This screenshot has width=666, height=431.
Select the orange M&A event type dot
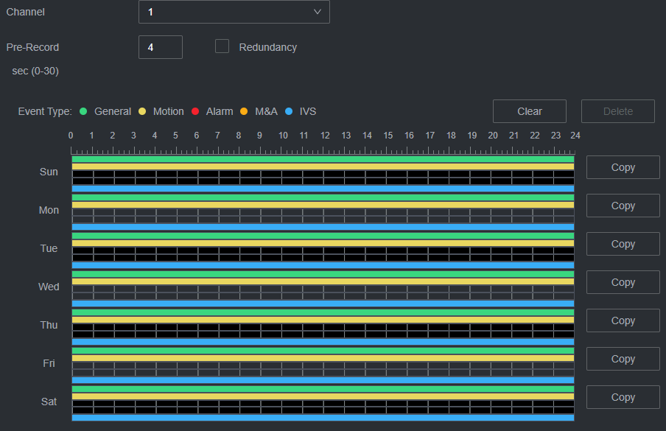244,111
